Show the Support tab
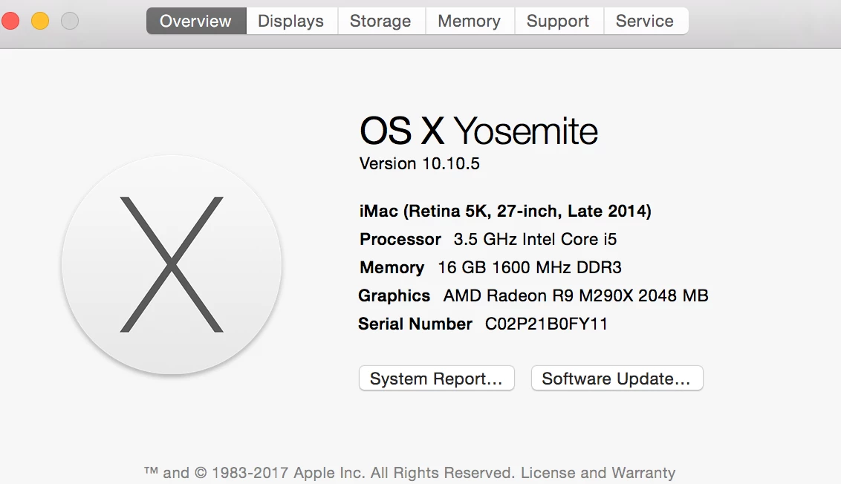Viewport: 841px width, 484px height. pos(558,21)
